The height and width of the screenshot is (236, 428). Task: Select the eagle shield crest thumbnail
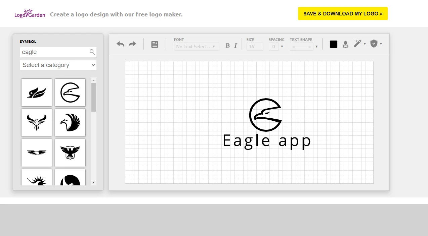(x=70, y=153)
